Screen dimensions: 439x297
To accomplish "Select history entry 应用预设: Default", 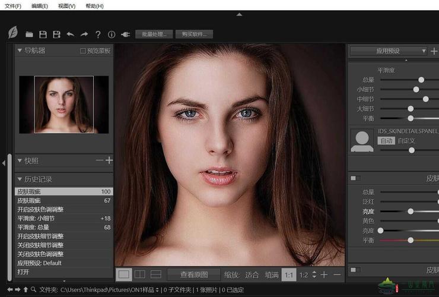I will (64, 263).
